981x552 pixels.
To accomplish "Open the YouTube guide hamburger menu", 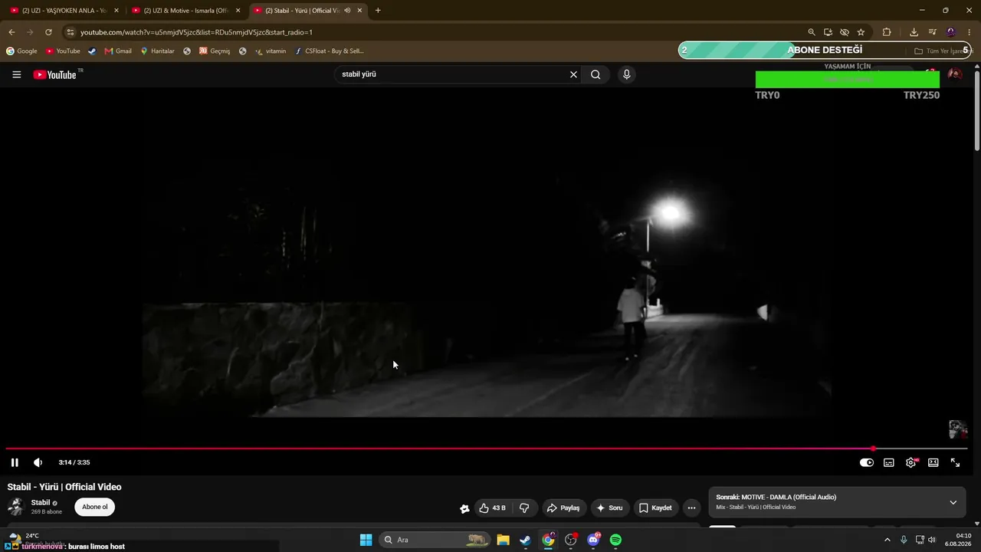I will pyautogui.click(x=17, y=74).
